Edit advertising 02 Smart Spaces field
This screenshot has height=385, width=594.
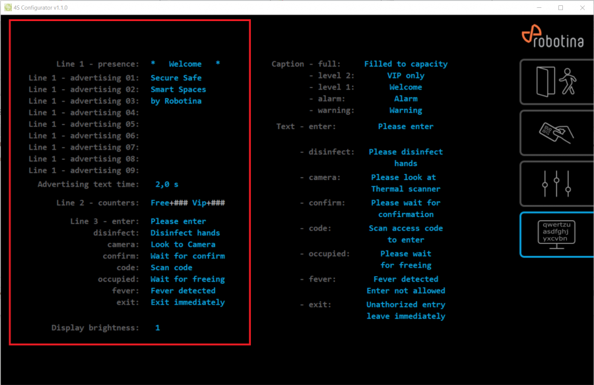[x=178, y=90]
